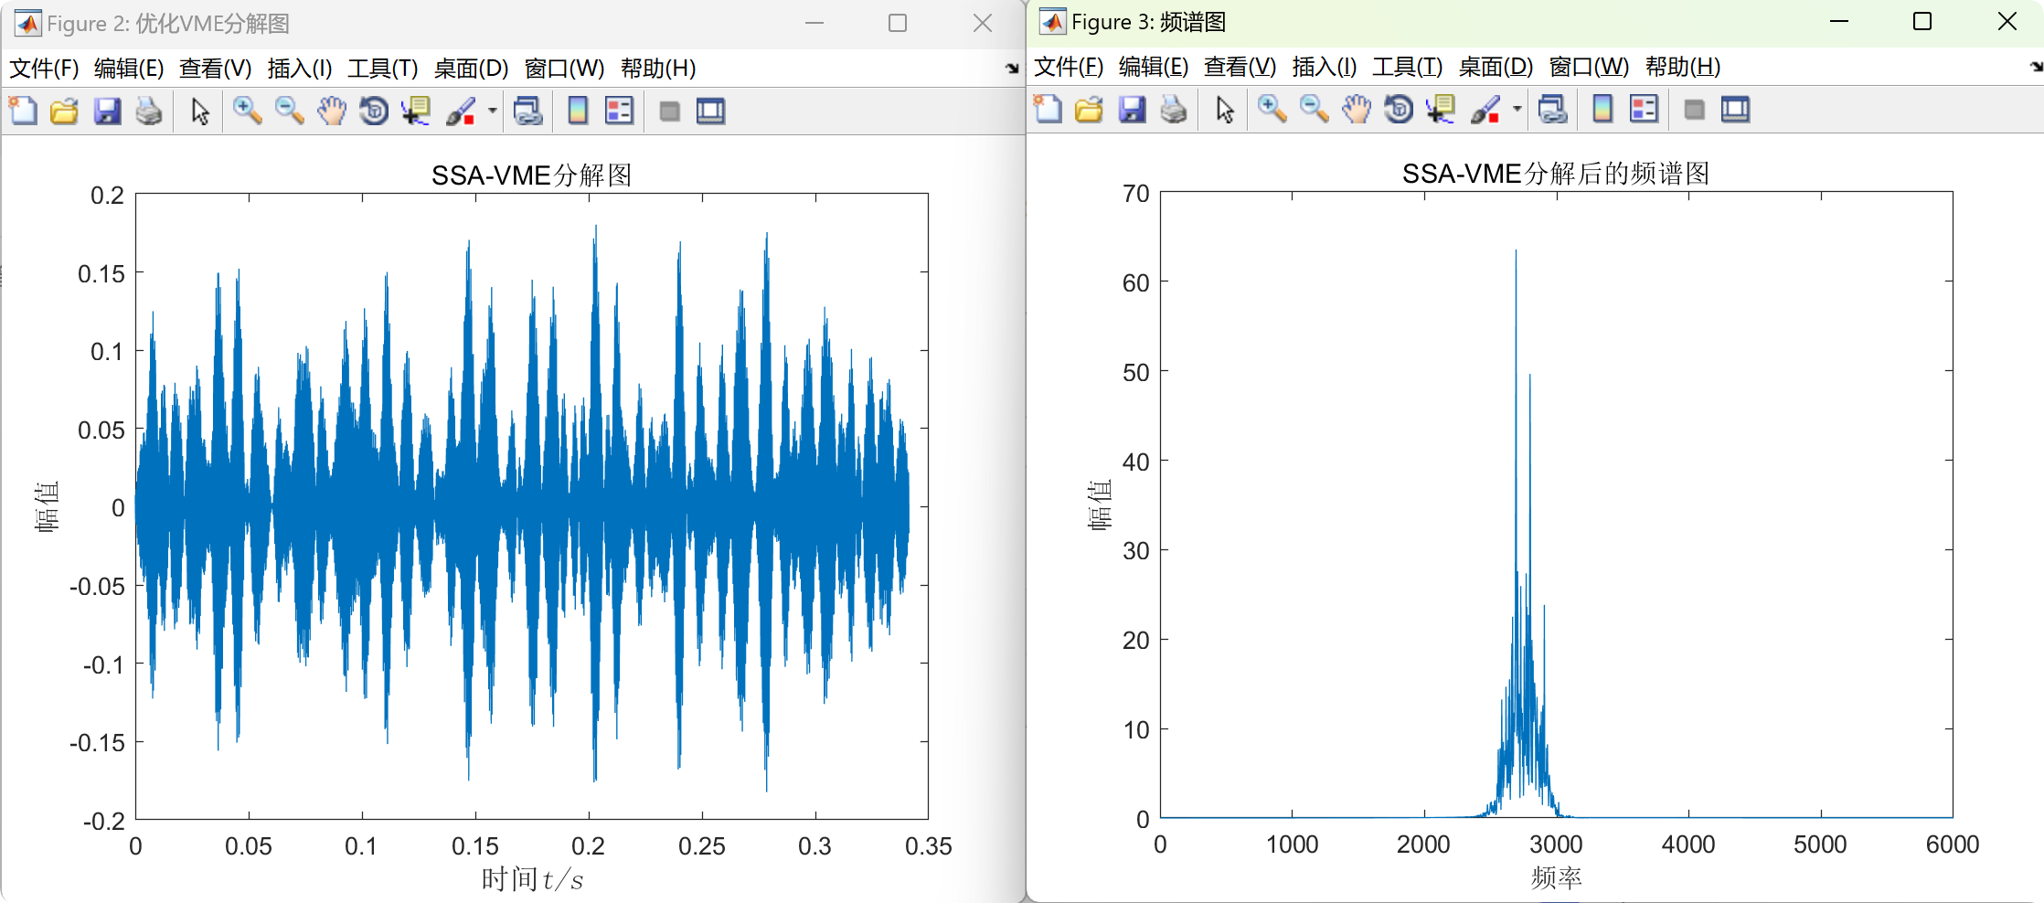The width and height of the screenshot is (2044, 903).
Task: Click Save icon in Figure 2 toolbar
Action: pos(107,111)
